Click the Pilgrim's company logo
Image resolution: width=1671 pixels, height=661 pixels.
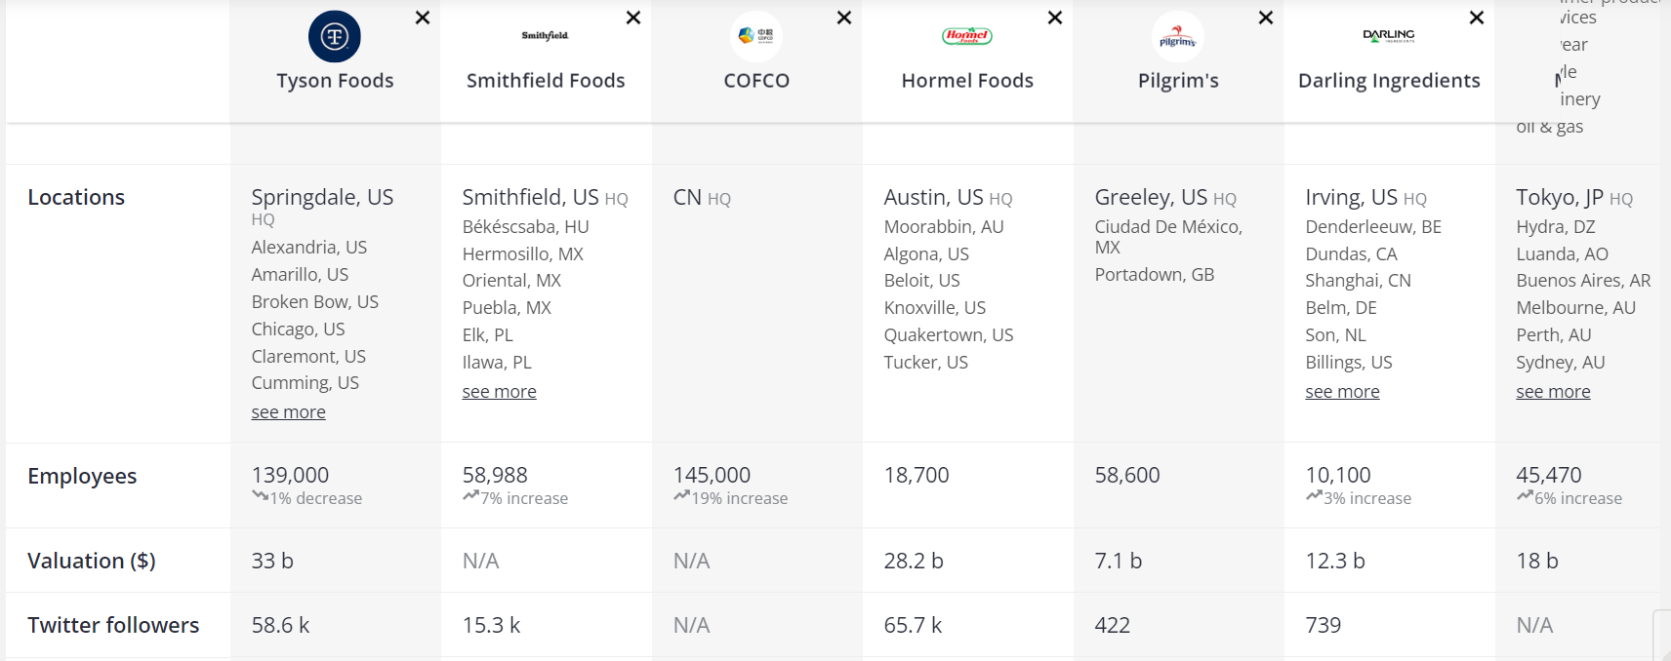pos(1178,37)
